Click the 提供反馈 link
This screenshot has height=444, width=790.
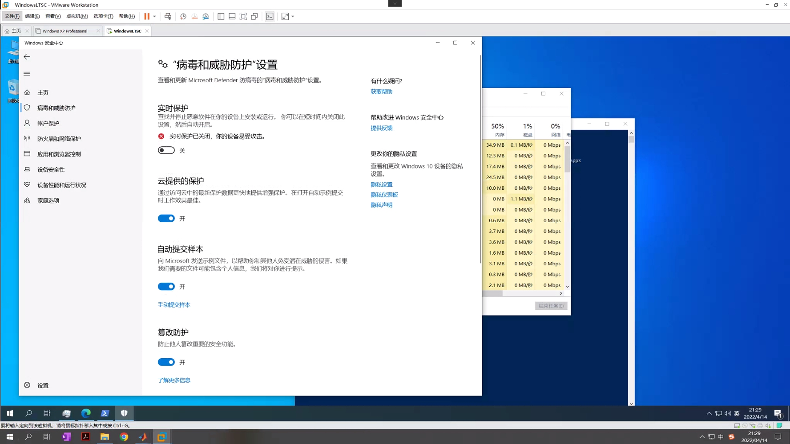(x=381, y=128)
